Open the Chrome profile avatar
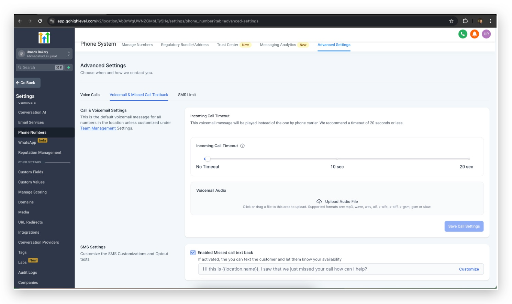The height and width of the screenshot is (304, 512). coord(480,21)
